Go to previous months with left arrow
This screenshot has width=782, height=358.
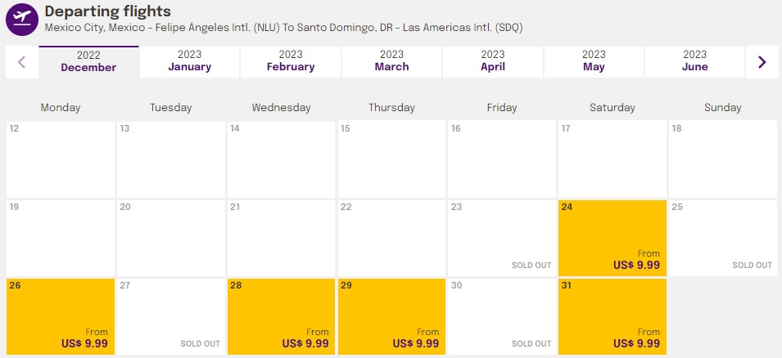click(x=21, y=62)
